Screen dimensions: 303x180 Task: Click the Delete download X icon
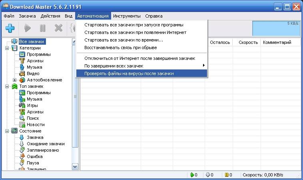tap(58, 28)
